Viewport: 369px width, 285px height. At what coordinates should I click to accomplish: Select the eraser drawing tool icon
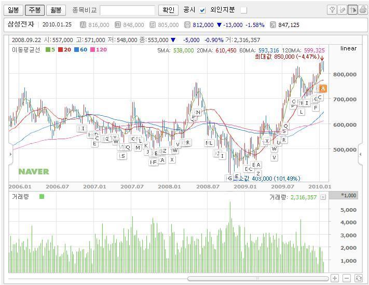click(x=342, y=10)
